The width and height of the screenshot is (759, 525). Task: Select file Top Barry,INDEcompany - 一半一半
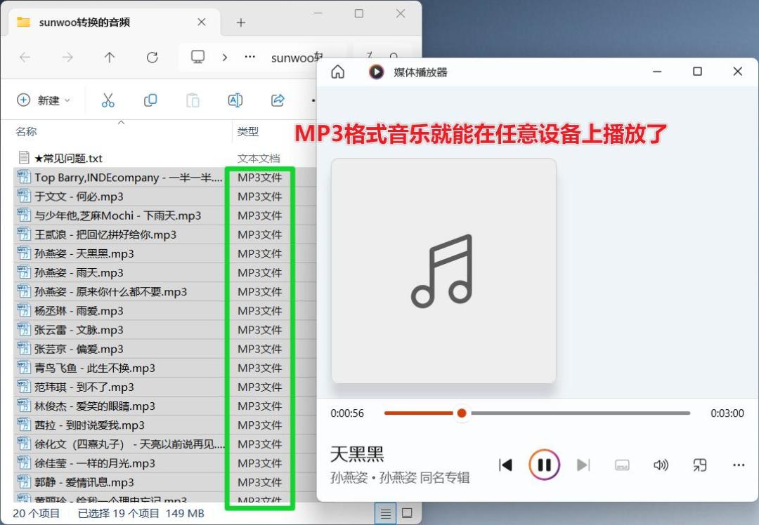coord(129,178)
